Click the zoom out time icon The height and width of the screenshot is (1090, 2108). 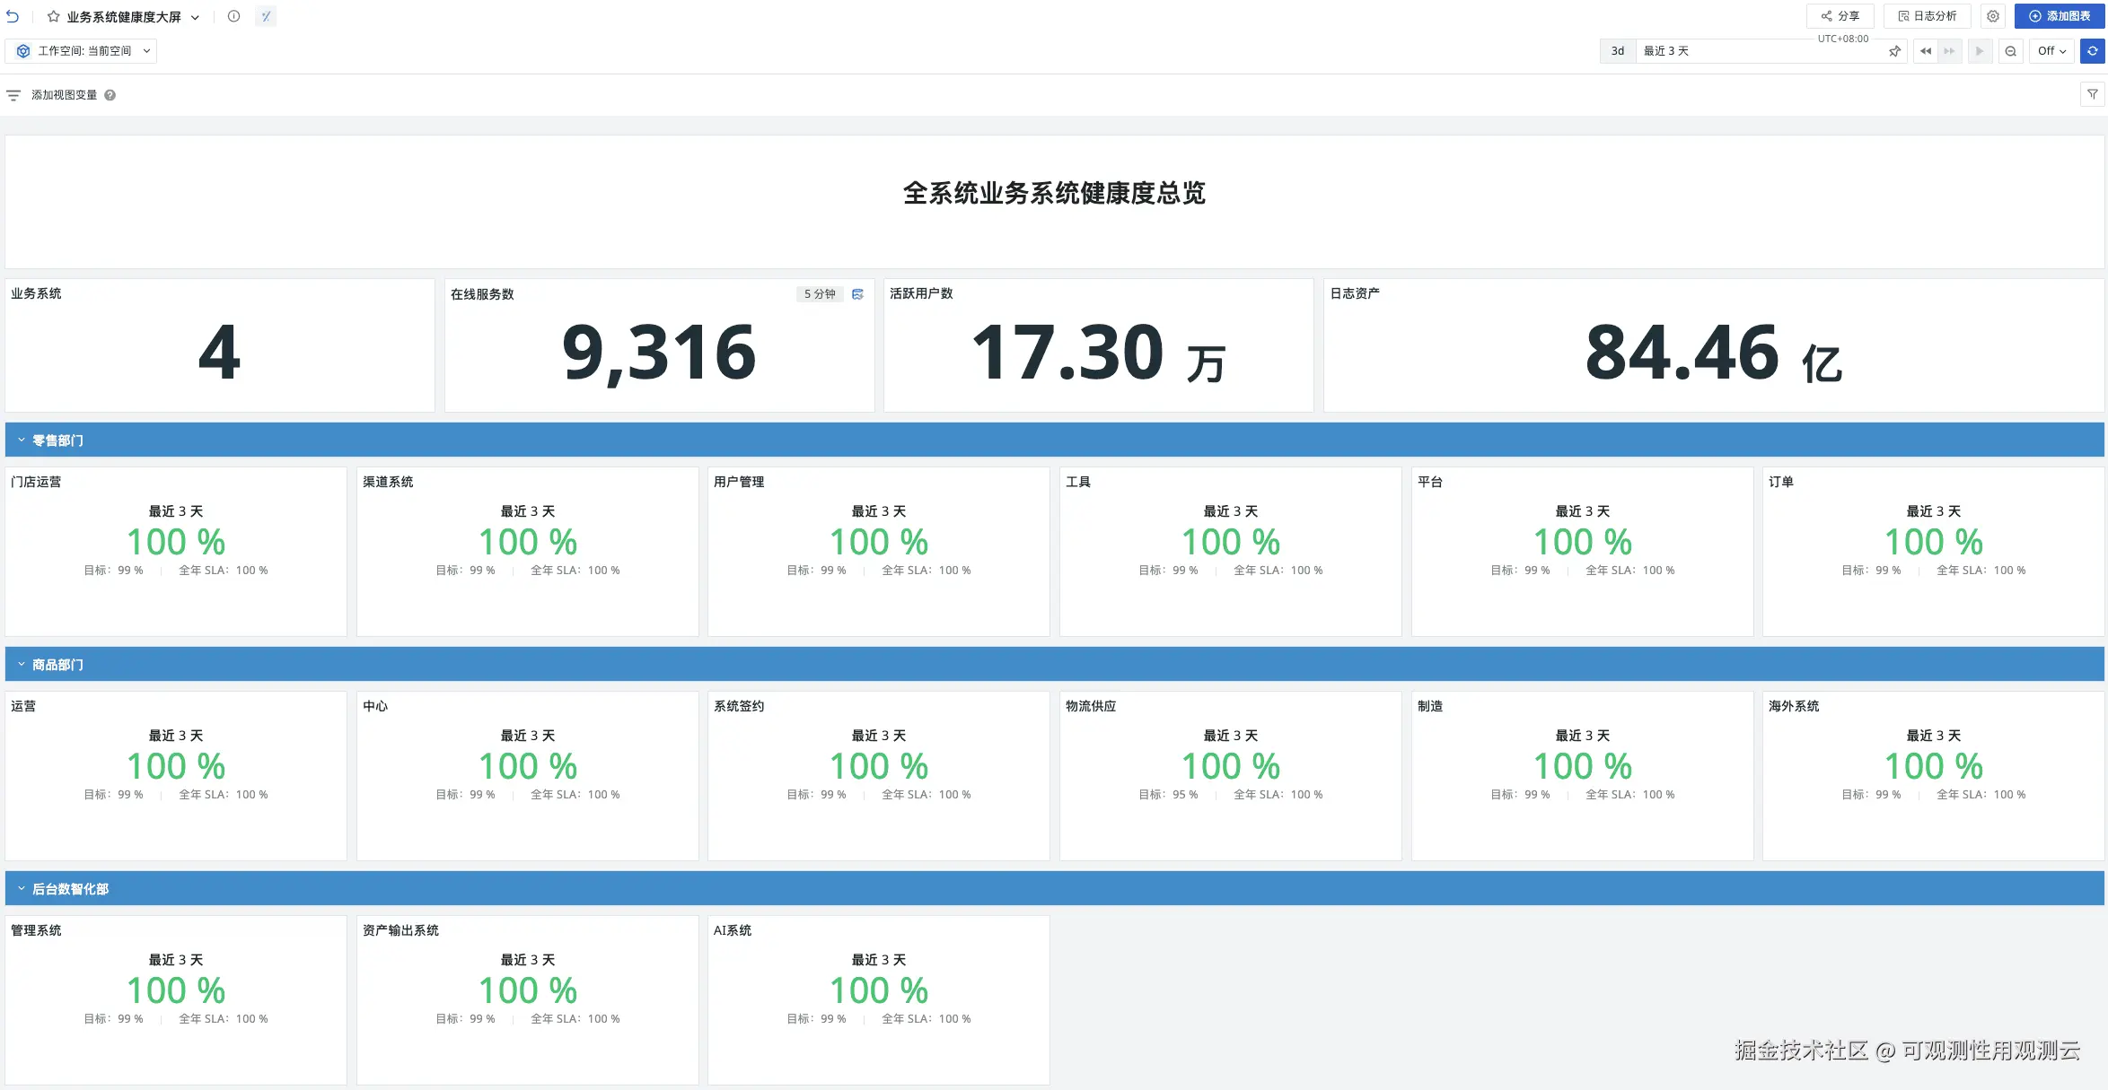coord(2011,51)
